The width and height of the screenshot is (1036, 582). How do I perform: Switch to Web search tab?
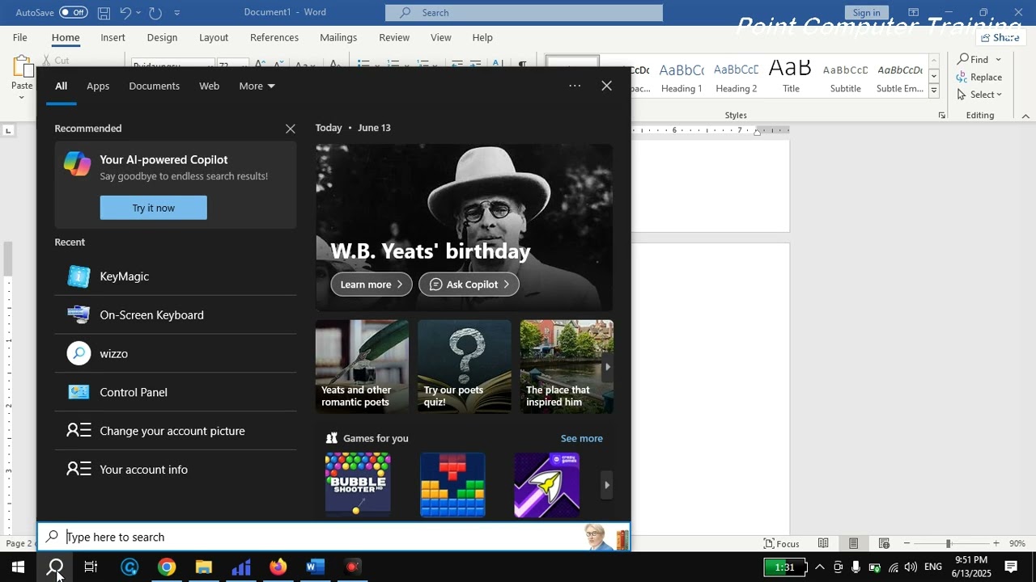click(209, 86)
